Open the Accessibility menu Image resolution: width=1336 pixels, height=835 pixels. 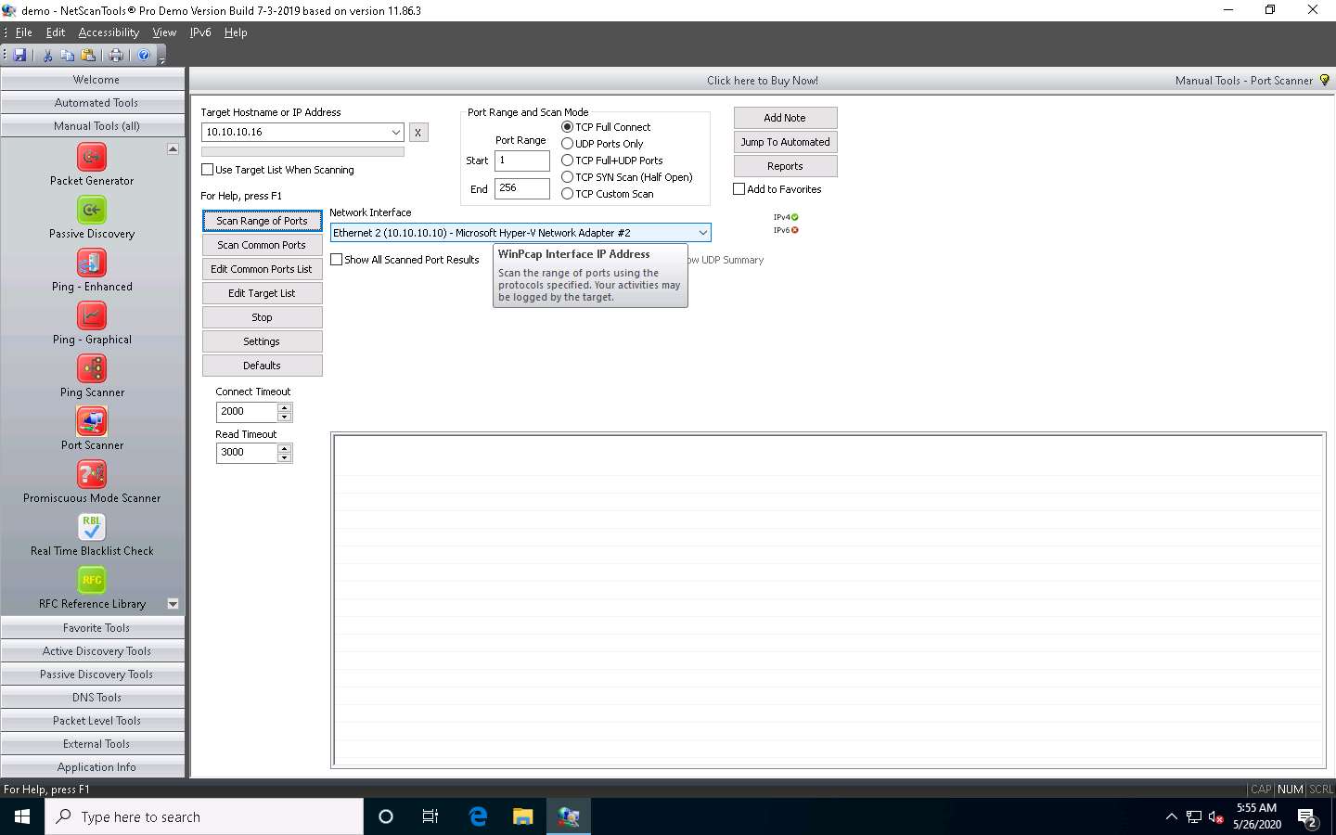pos(109,32)
